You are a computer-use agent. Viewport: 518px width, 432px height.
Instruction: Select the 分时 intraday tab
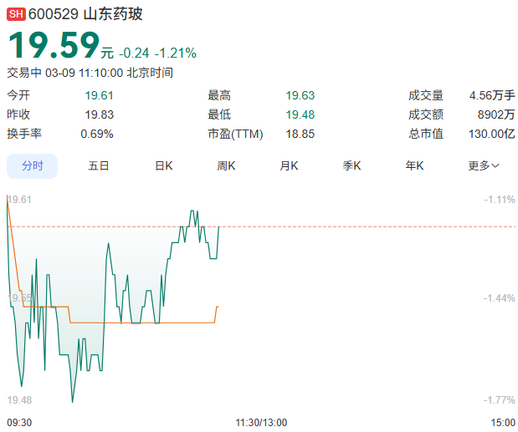tap(33, 166)
